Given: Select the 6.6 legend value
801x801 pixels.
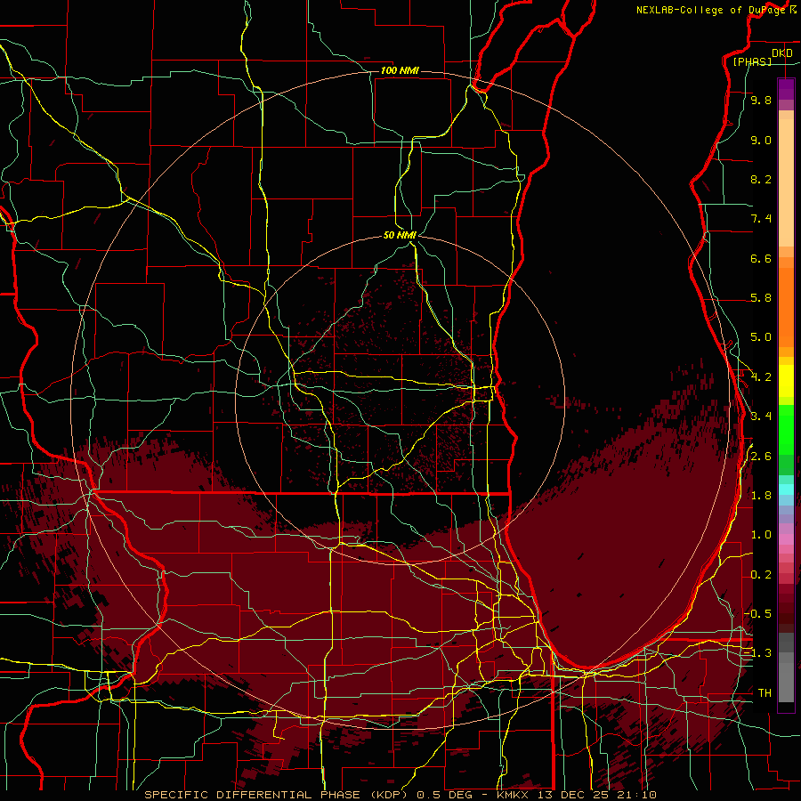Looking at the screenshot, I should point(761,258).
